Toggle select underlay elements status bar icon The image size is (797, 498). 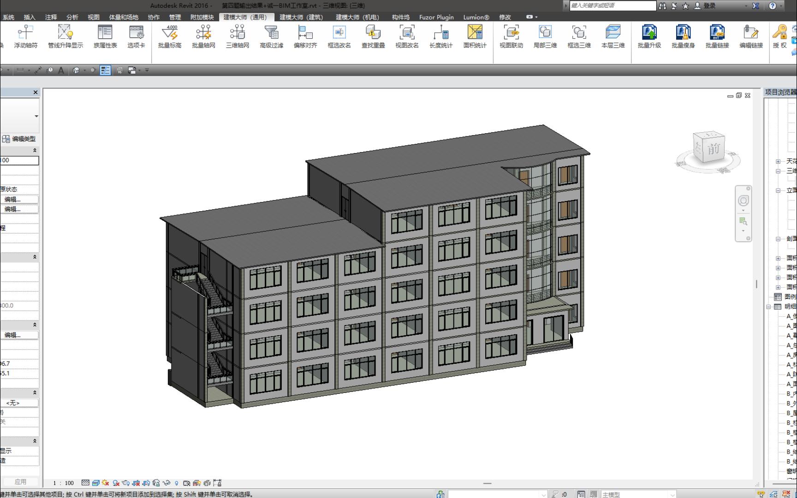point(773,494)
